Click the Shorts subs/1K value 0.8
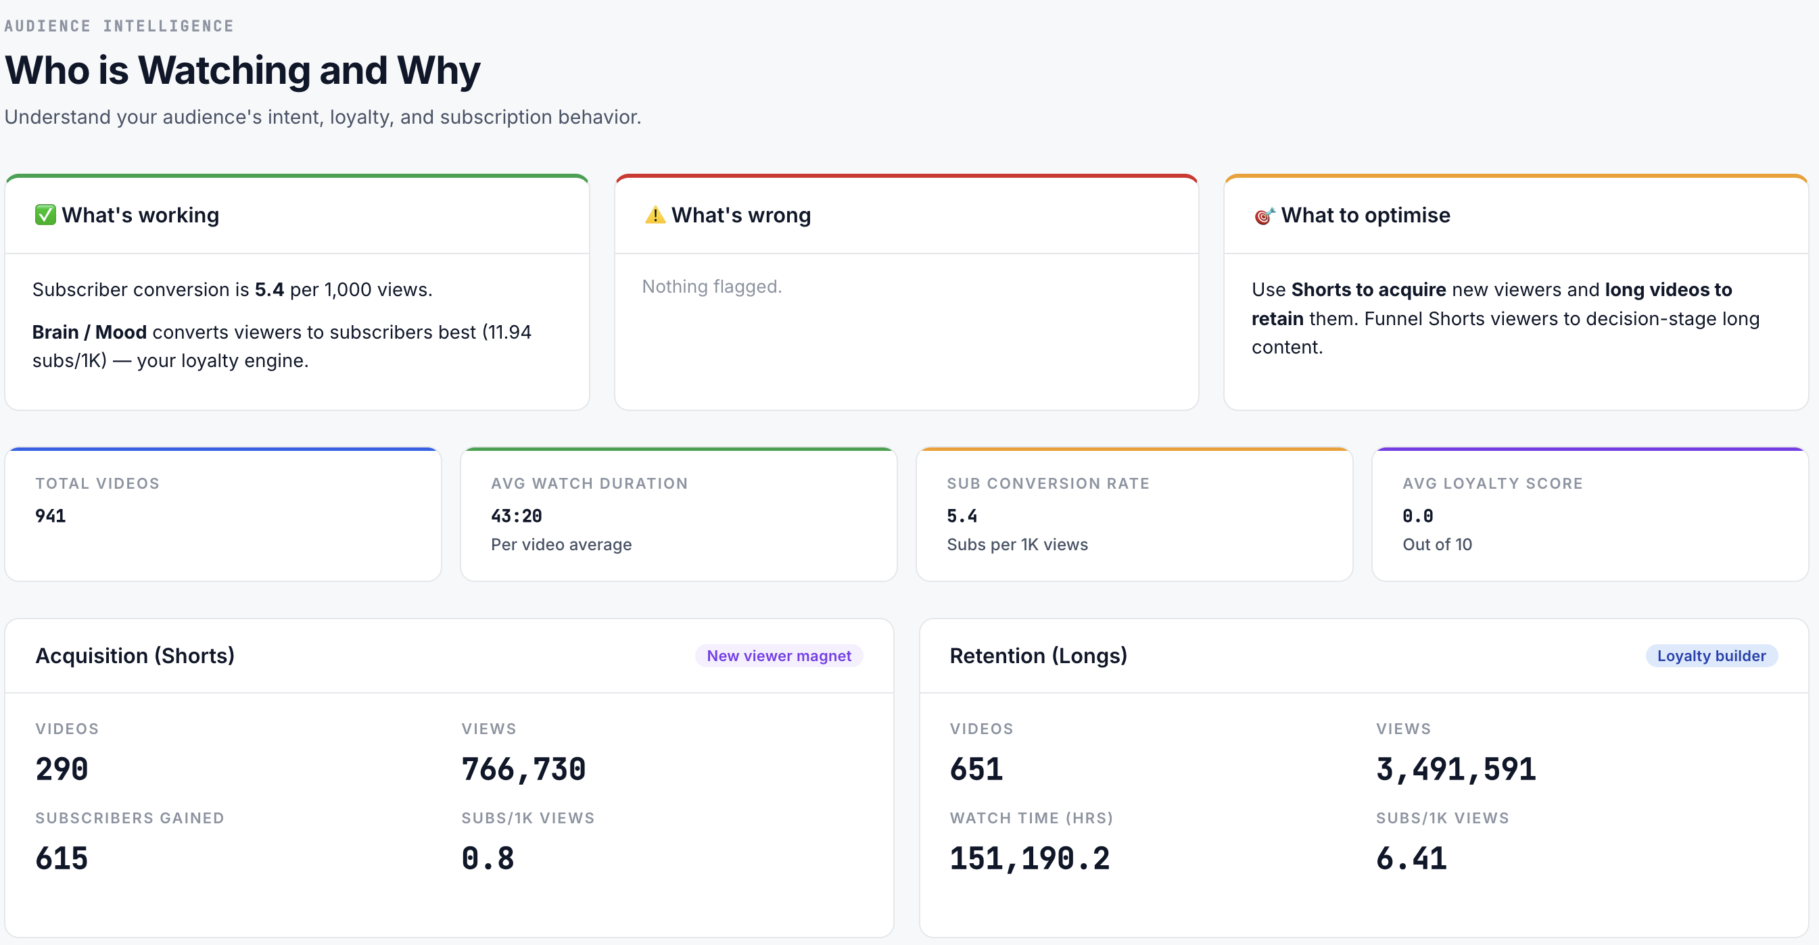The width and height of the screenshot is (1819, 945). point(488,859)
